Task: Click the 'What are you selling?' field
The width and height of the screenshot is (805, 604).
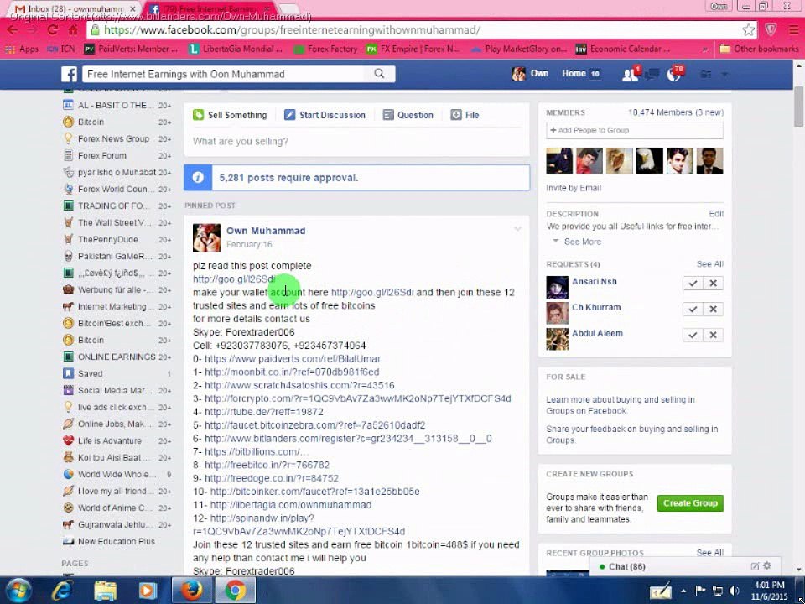Action: (x=356, y=141)
